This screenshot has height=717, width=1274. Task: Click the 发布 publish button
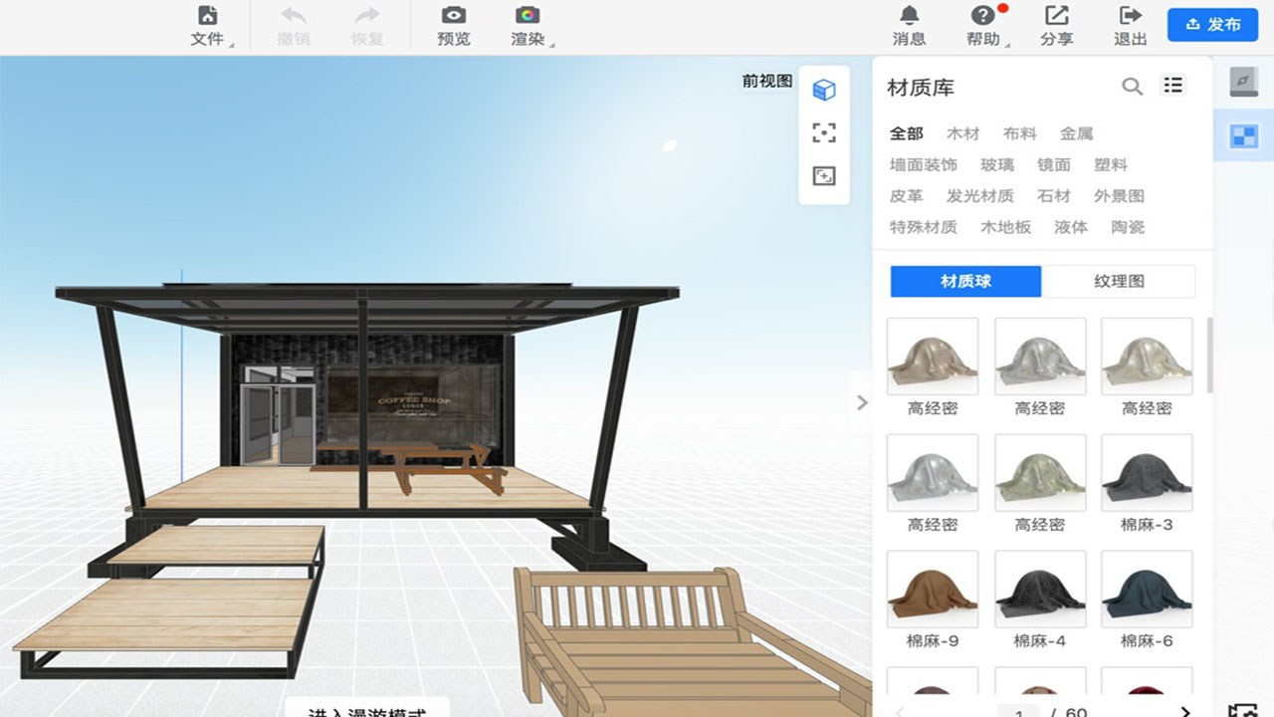tap(1212, 25)
